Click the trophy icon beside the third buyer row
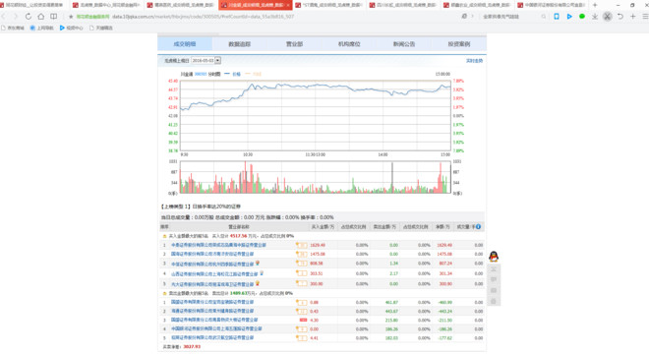This screenshot has width=649, height=354. coord(258,263)
